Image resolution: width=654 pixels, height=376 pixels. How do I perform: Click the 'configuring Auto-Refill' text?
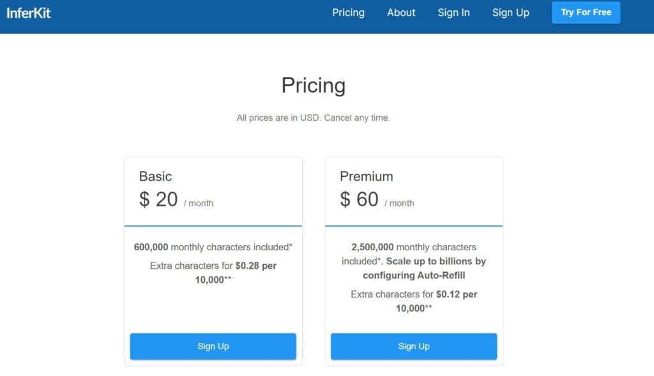pyautogui.click(x=414, y=276)
